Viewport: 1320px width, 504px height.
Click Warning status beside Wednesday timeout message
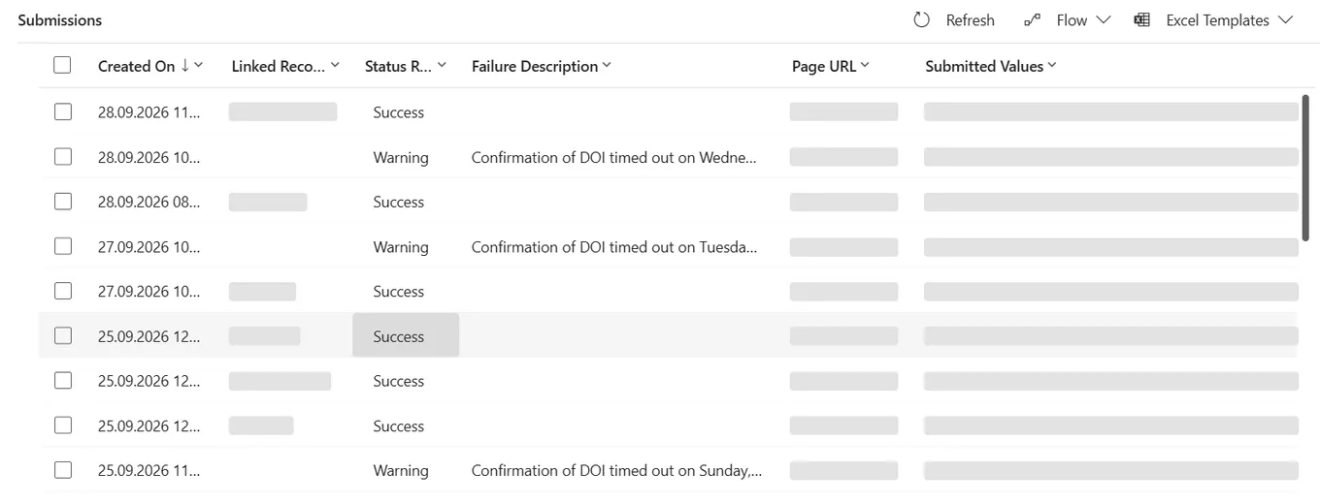[401, 157]
